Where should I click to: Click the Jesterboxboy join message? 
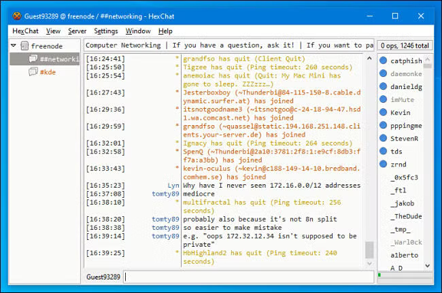pos(272,97)
